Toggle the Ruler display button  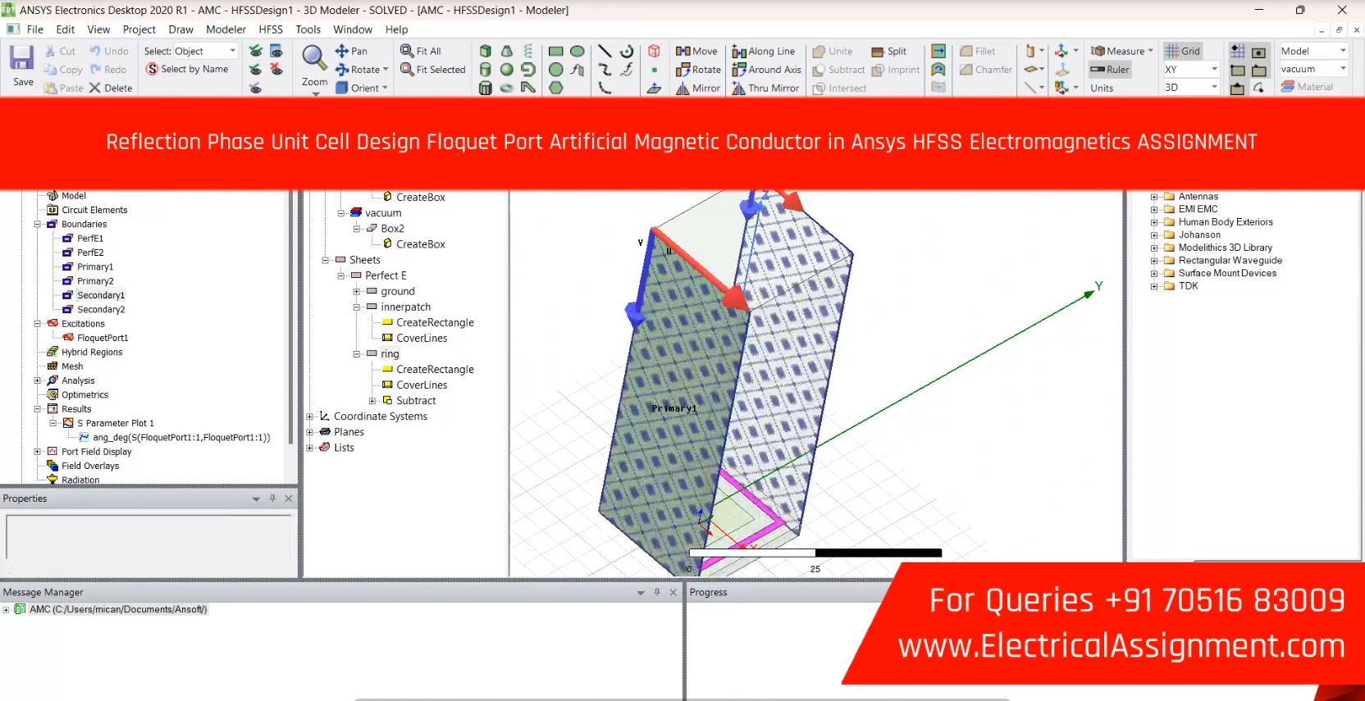click(1110, 70)
